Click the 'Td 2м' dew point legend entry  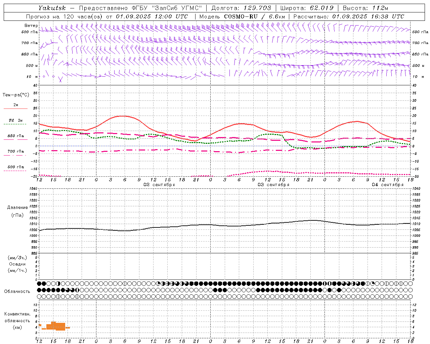[x=16, y=120]
